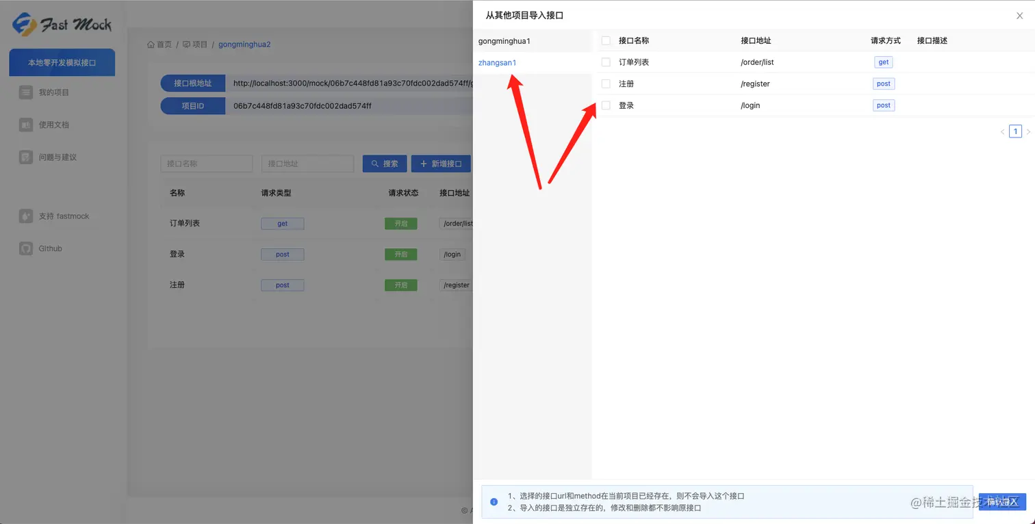
Task: Check the 登录 row checkbox
Action: coord(606,105)
